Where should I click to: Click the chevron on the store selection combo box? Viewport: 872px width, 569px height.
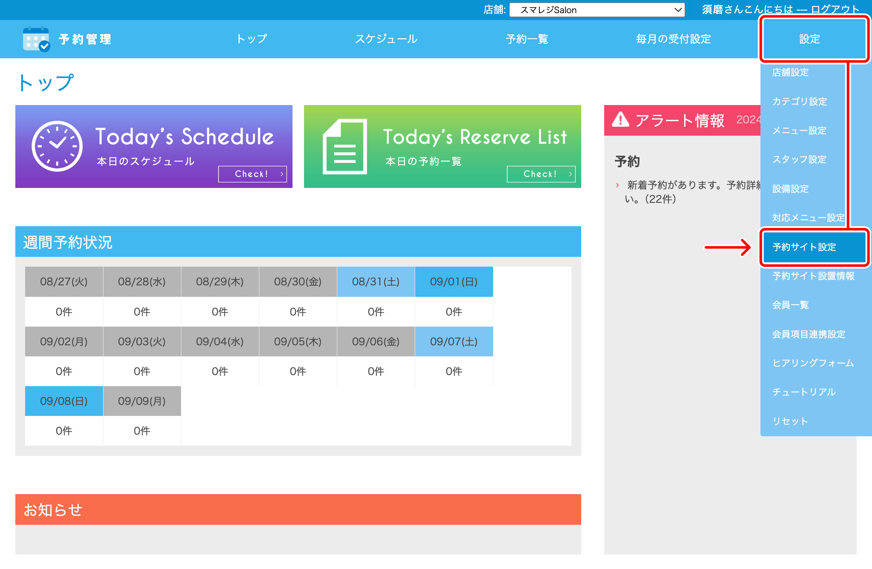click(677, 9)
